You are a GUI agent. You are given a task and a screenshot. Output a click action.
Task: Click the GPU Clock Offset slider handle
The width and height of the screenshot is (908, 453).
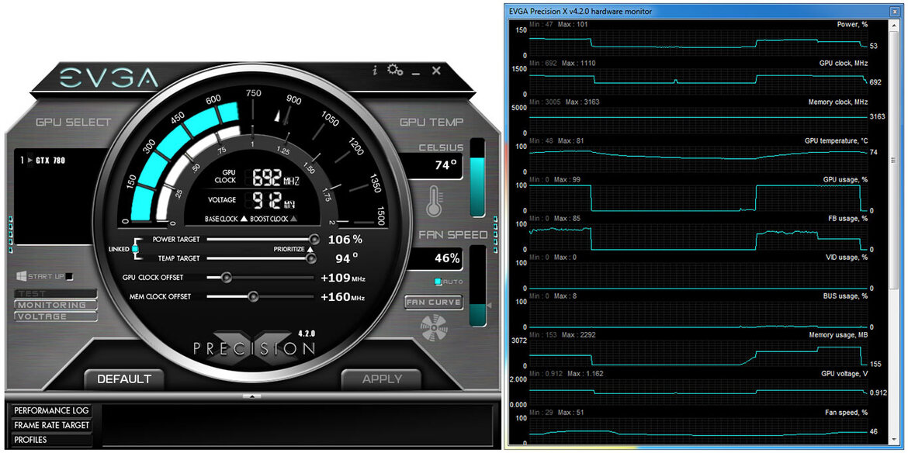tap(227, 278)
